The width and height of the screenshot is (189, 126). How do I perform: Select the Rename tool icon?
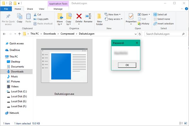coord(88,16)
